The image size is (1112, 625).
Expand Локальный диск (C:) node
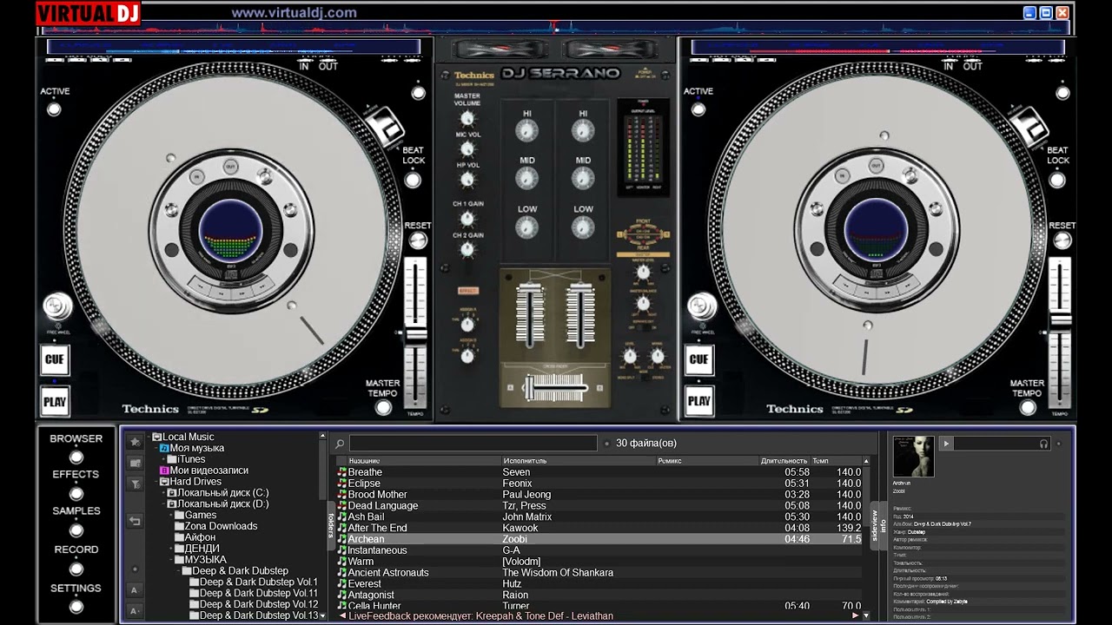click(163, 493)
